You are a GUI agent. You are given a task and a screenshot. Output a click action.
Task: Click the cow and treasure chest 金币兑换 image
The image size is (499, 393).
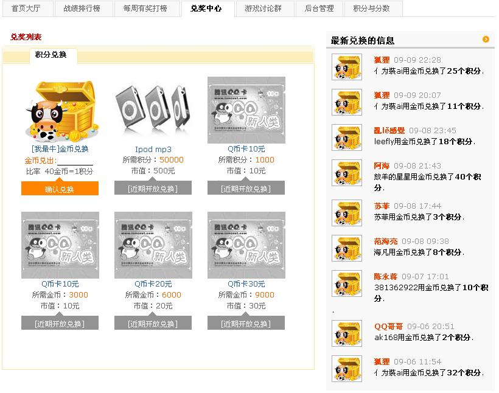pyautogui.click(x=60, y=111)
